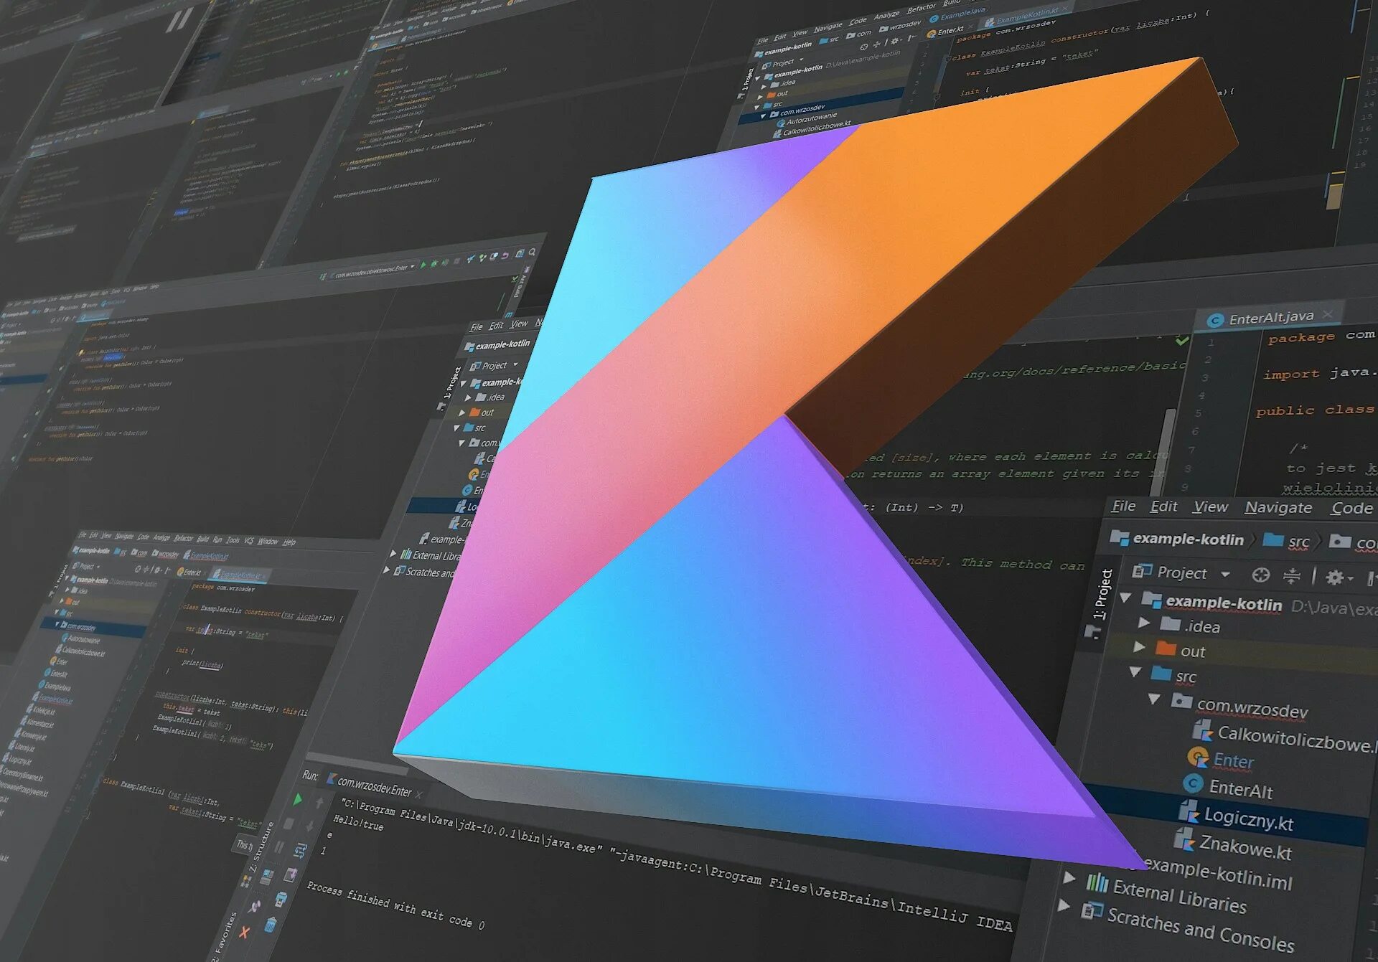The width and height of the screenshot is (1378, 962).
Task: Expand Scratches and Consoles in foreground tree
Action: 1064,905
